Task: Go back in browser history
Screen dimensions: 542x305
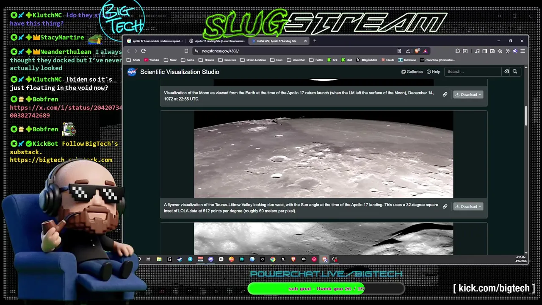Action: click(129, 51)
